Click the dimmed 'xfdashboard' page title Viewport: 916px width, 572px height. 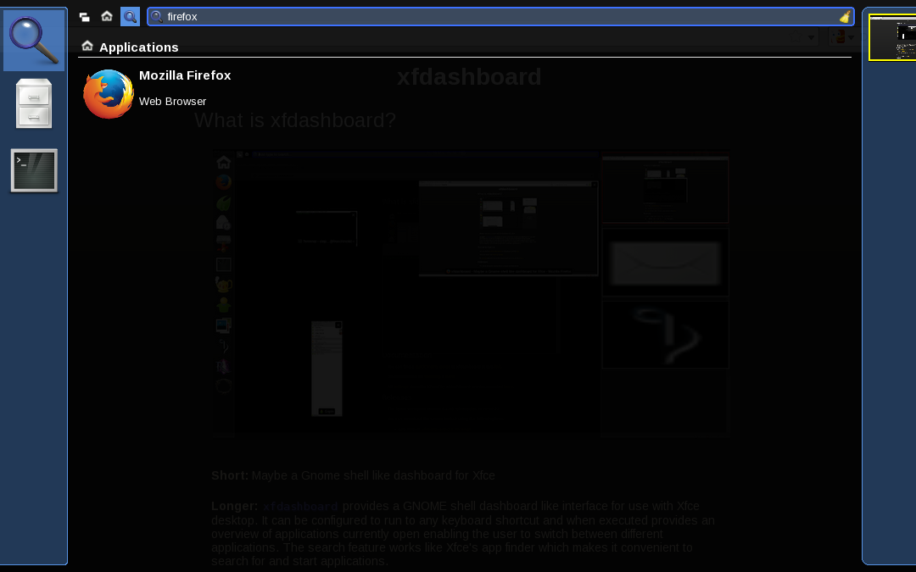[x=468, y=77]
